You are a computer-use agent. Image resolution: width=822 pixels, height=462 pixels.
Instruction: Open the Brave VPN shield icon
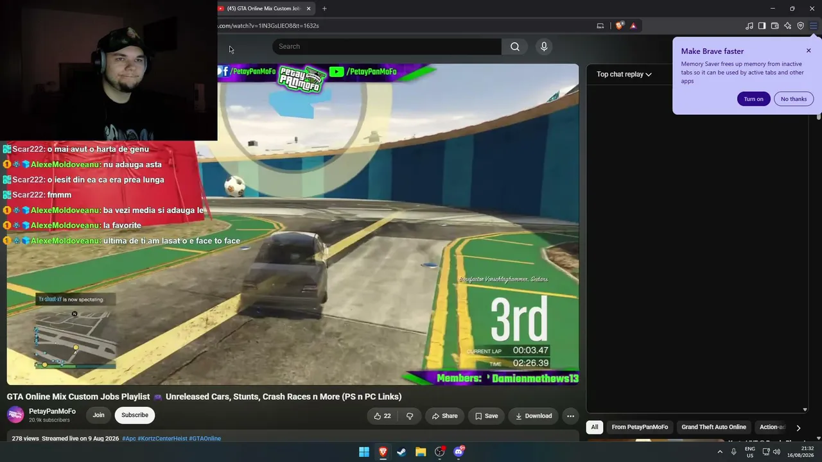[800, 26]
